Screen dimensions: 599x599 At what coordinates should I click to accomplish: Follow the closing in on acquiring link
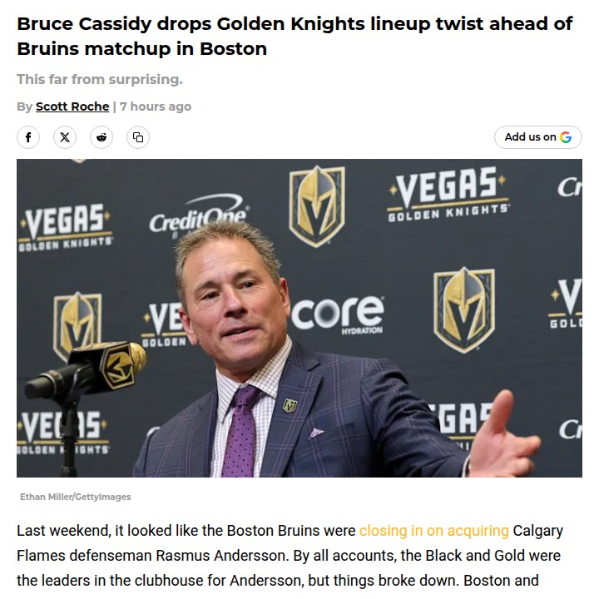433,531
